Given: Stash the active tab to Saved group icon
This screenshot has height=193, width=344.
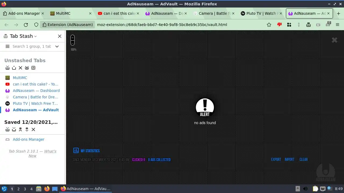Looking at the screenshot, I should pyautogui.click(x=14, y=129).
